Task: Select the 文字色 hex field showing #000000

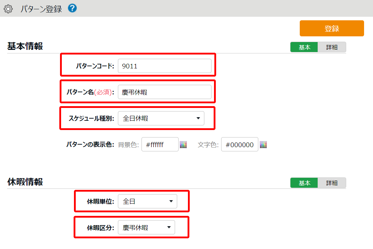Action: [x=239, y=145]
